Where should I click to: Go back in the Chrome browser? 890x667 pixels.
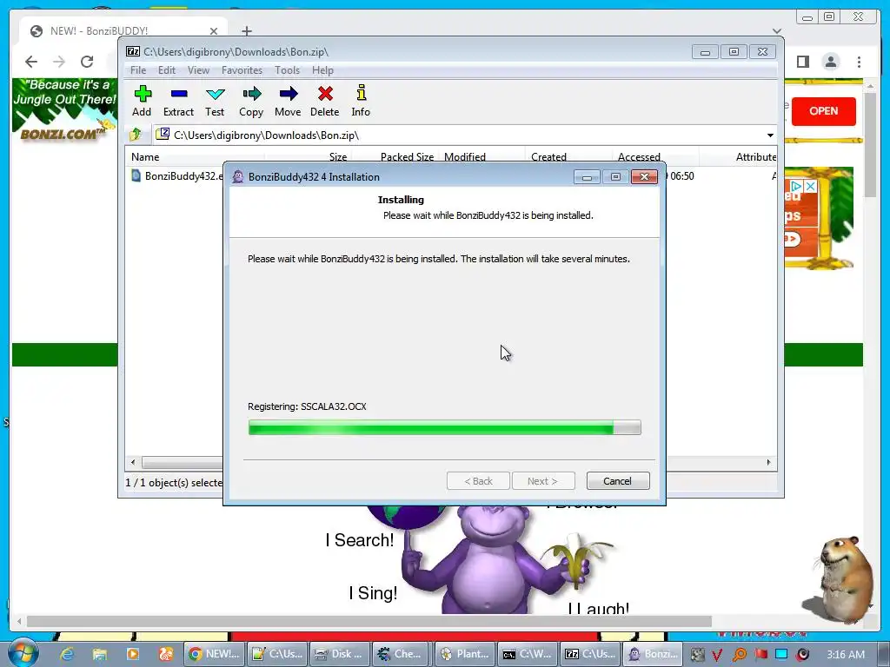point(31,62)
